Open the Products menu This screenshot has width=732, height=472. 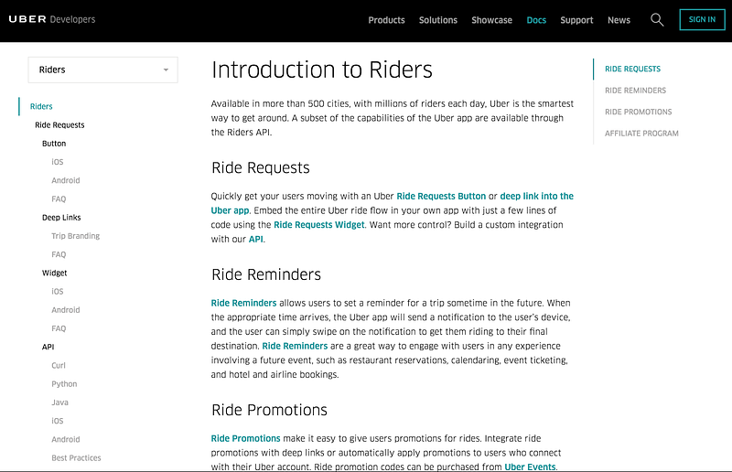coord(386,20)
